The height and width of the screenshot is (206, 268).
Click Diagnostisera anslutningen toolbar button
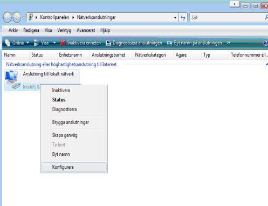(x=134, y=43)
